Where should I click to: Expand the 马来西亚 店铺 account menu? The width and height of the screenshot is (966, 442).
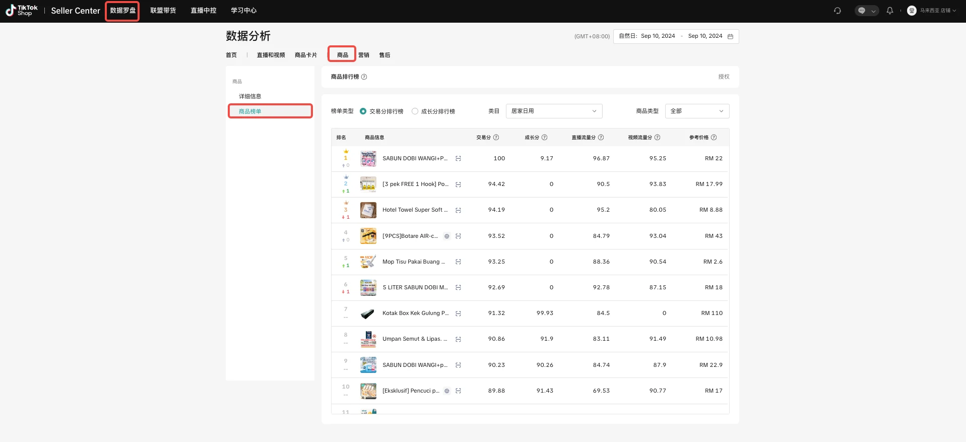tap(932, 11)
